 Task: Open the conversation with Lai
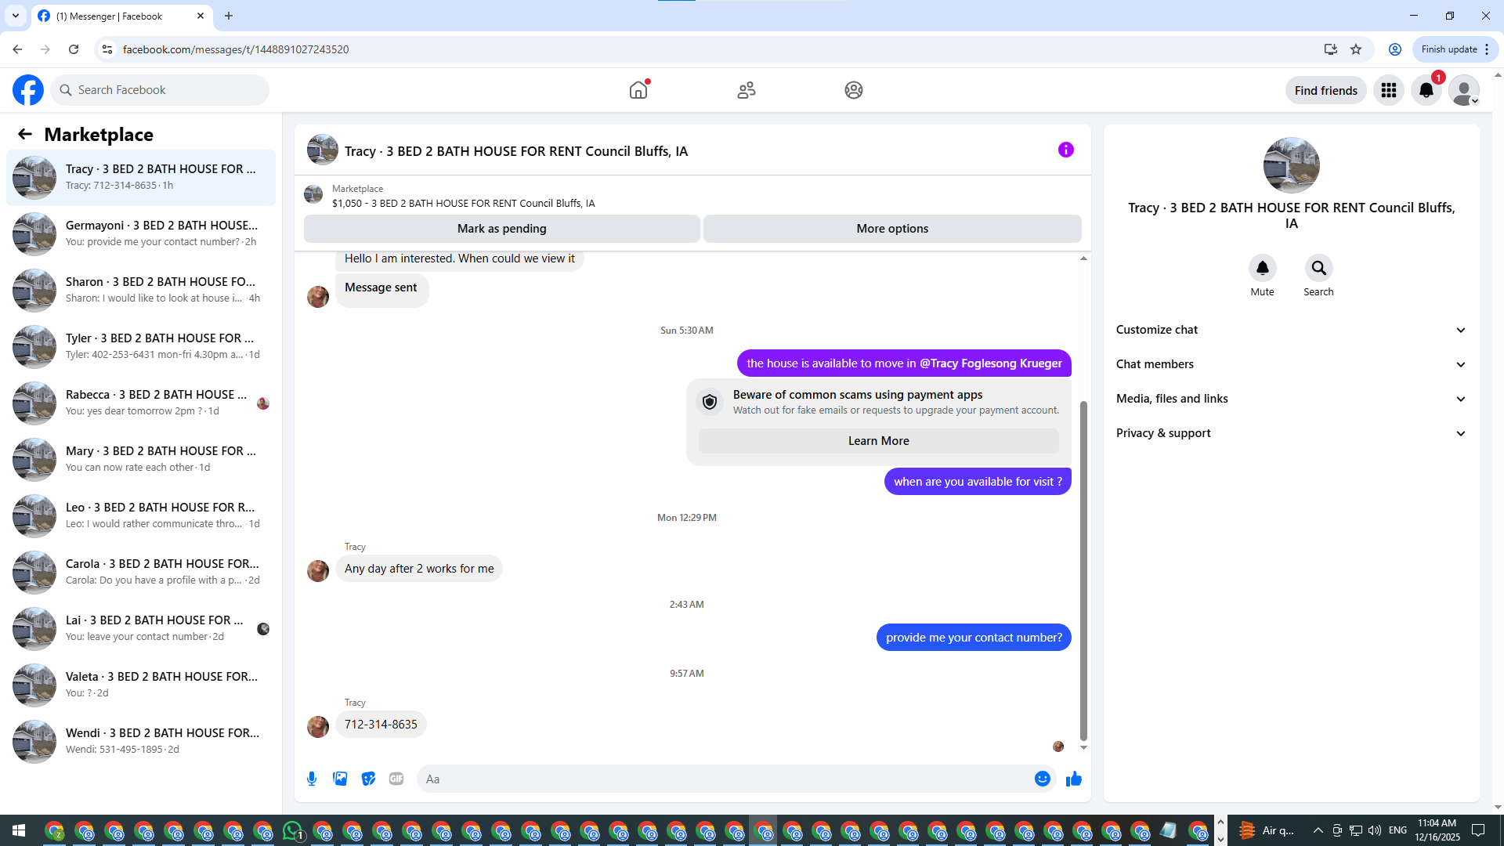[141, 628]
